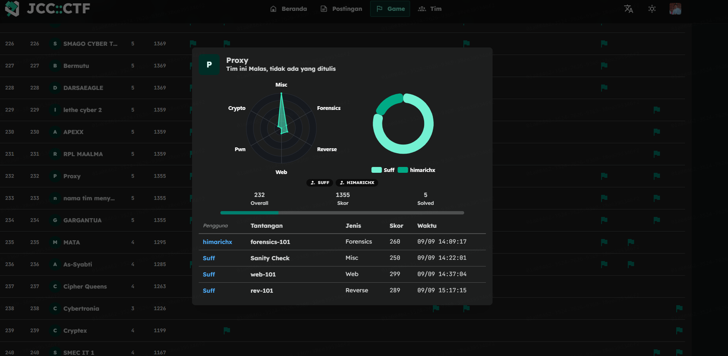This screenshot has width=728, height=356.
Task: Open the Suff link in the rev-101 row
Action: pyautogui.click(x=209, y=291)
